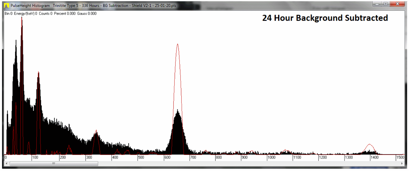Grab the horizontal scrollbar thumb
The height and width of the screenshot is (171, 409).
click(x=54, y=164)
